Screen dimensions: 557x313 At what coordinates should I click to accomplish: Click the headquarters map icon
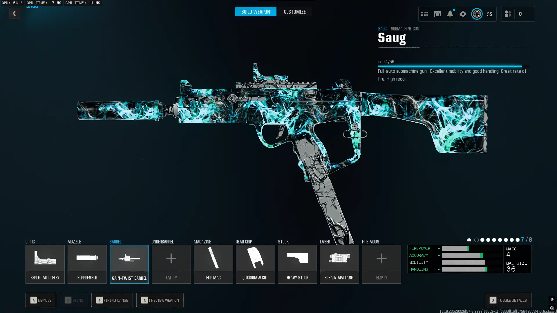point(437,14)
